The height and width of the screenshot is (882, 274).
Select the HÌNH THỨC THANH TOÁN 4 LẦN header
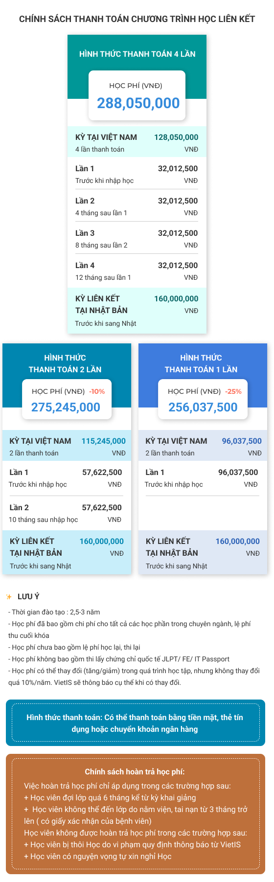(137, 54)
